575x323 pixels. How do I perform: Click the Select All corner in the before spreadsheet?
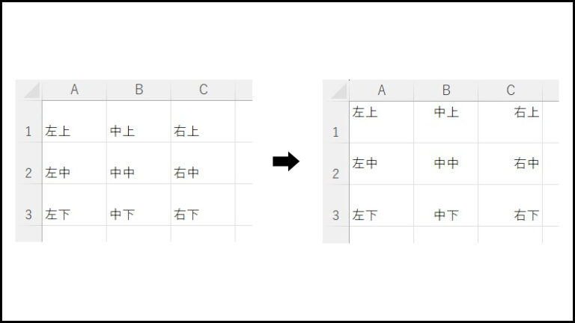(28, 90)
